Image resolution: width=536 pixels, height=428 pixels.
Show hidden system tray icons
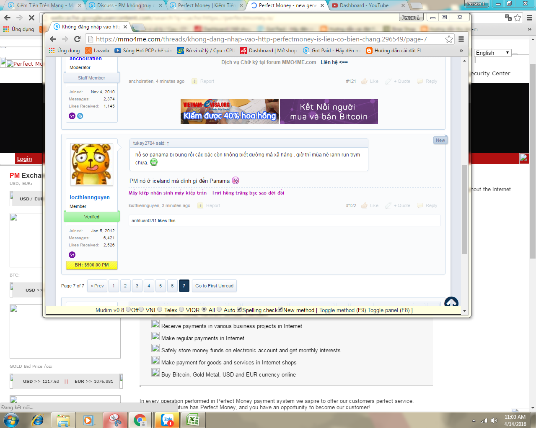click(474, 420)
